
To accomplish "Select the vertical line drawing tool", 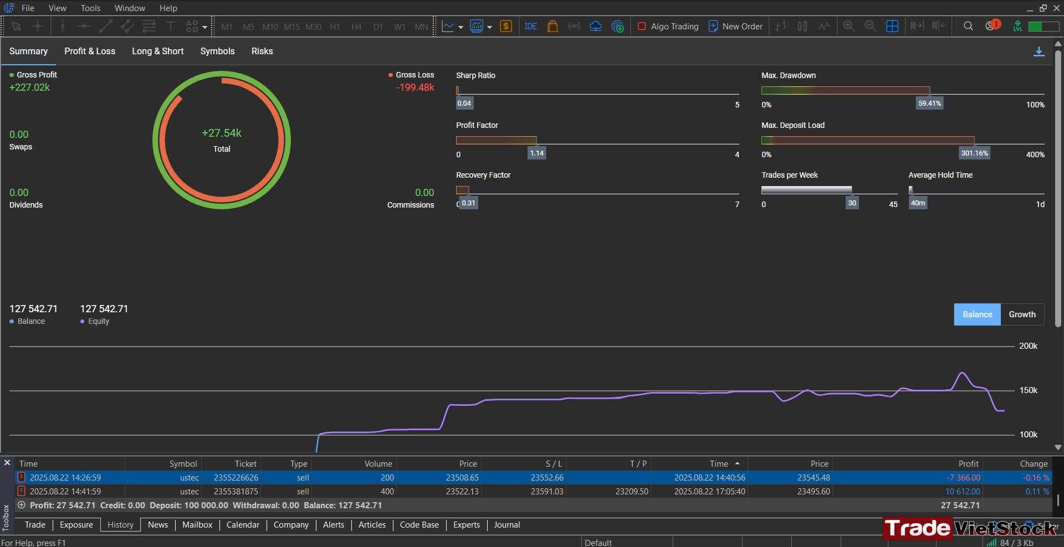I will pyautogui.click(x=63, y=26).
